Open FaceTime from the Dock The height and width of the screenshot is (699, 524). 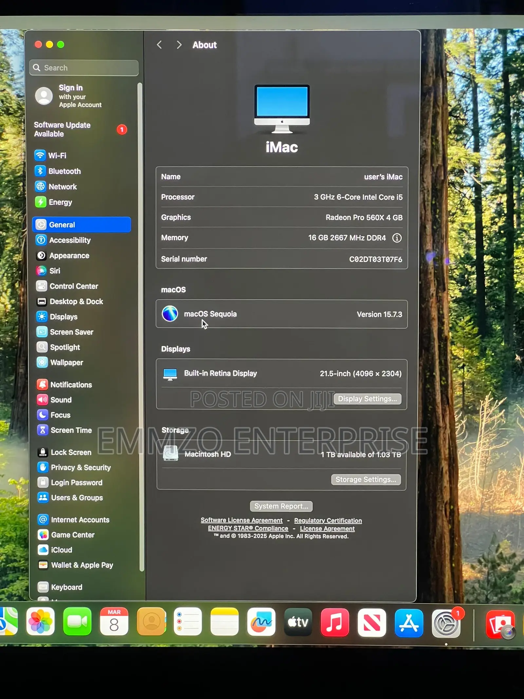tap(77, 621)
